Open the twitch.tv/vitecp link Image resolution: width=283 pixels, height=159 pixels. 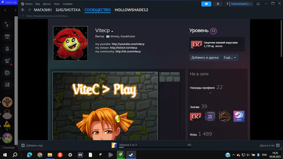pos(124,48)
